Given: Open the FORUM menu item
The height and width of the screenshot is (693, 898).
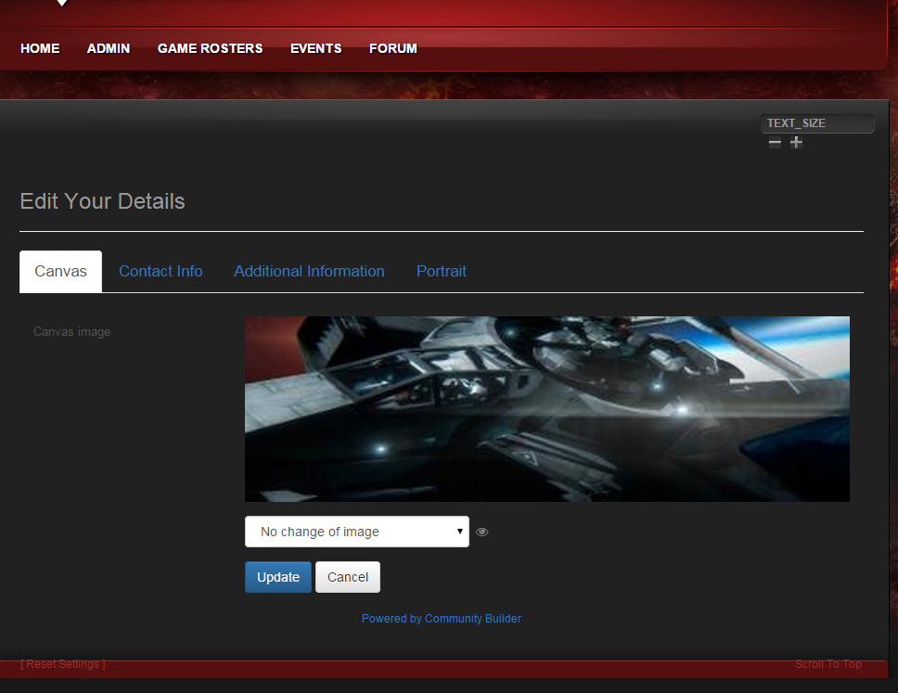Looking at the screenshot, I should click(x=393, y=48).
